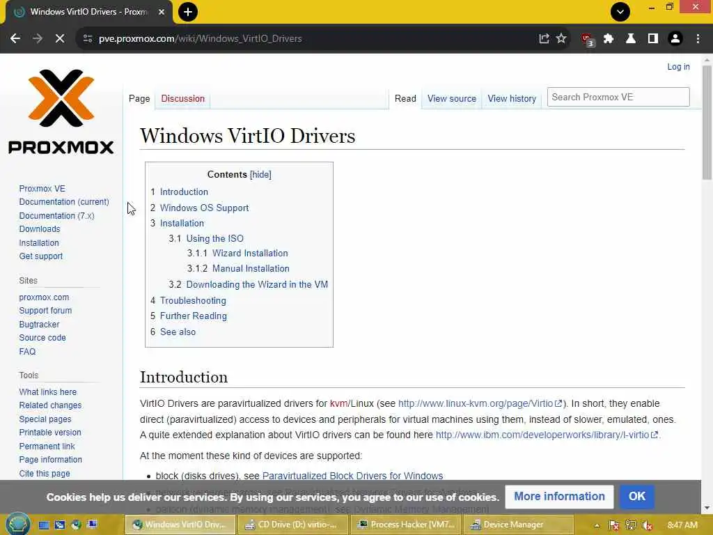Open Permanent link tool
This screenshot has height=535, width=713.
pyautogui.click(x=47, y=447)
